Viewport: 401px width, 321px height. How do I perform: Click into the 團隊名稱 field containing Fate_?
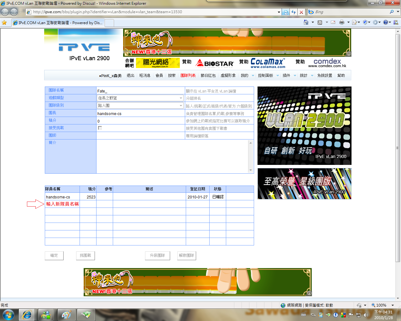pyautogui.click(x=141, y=91)
